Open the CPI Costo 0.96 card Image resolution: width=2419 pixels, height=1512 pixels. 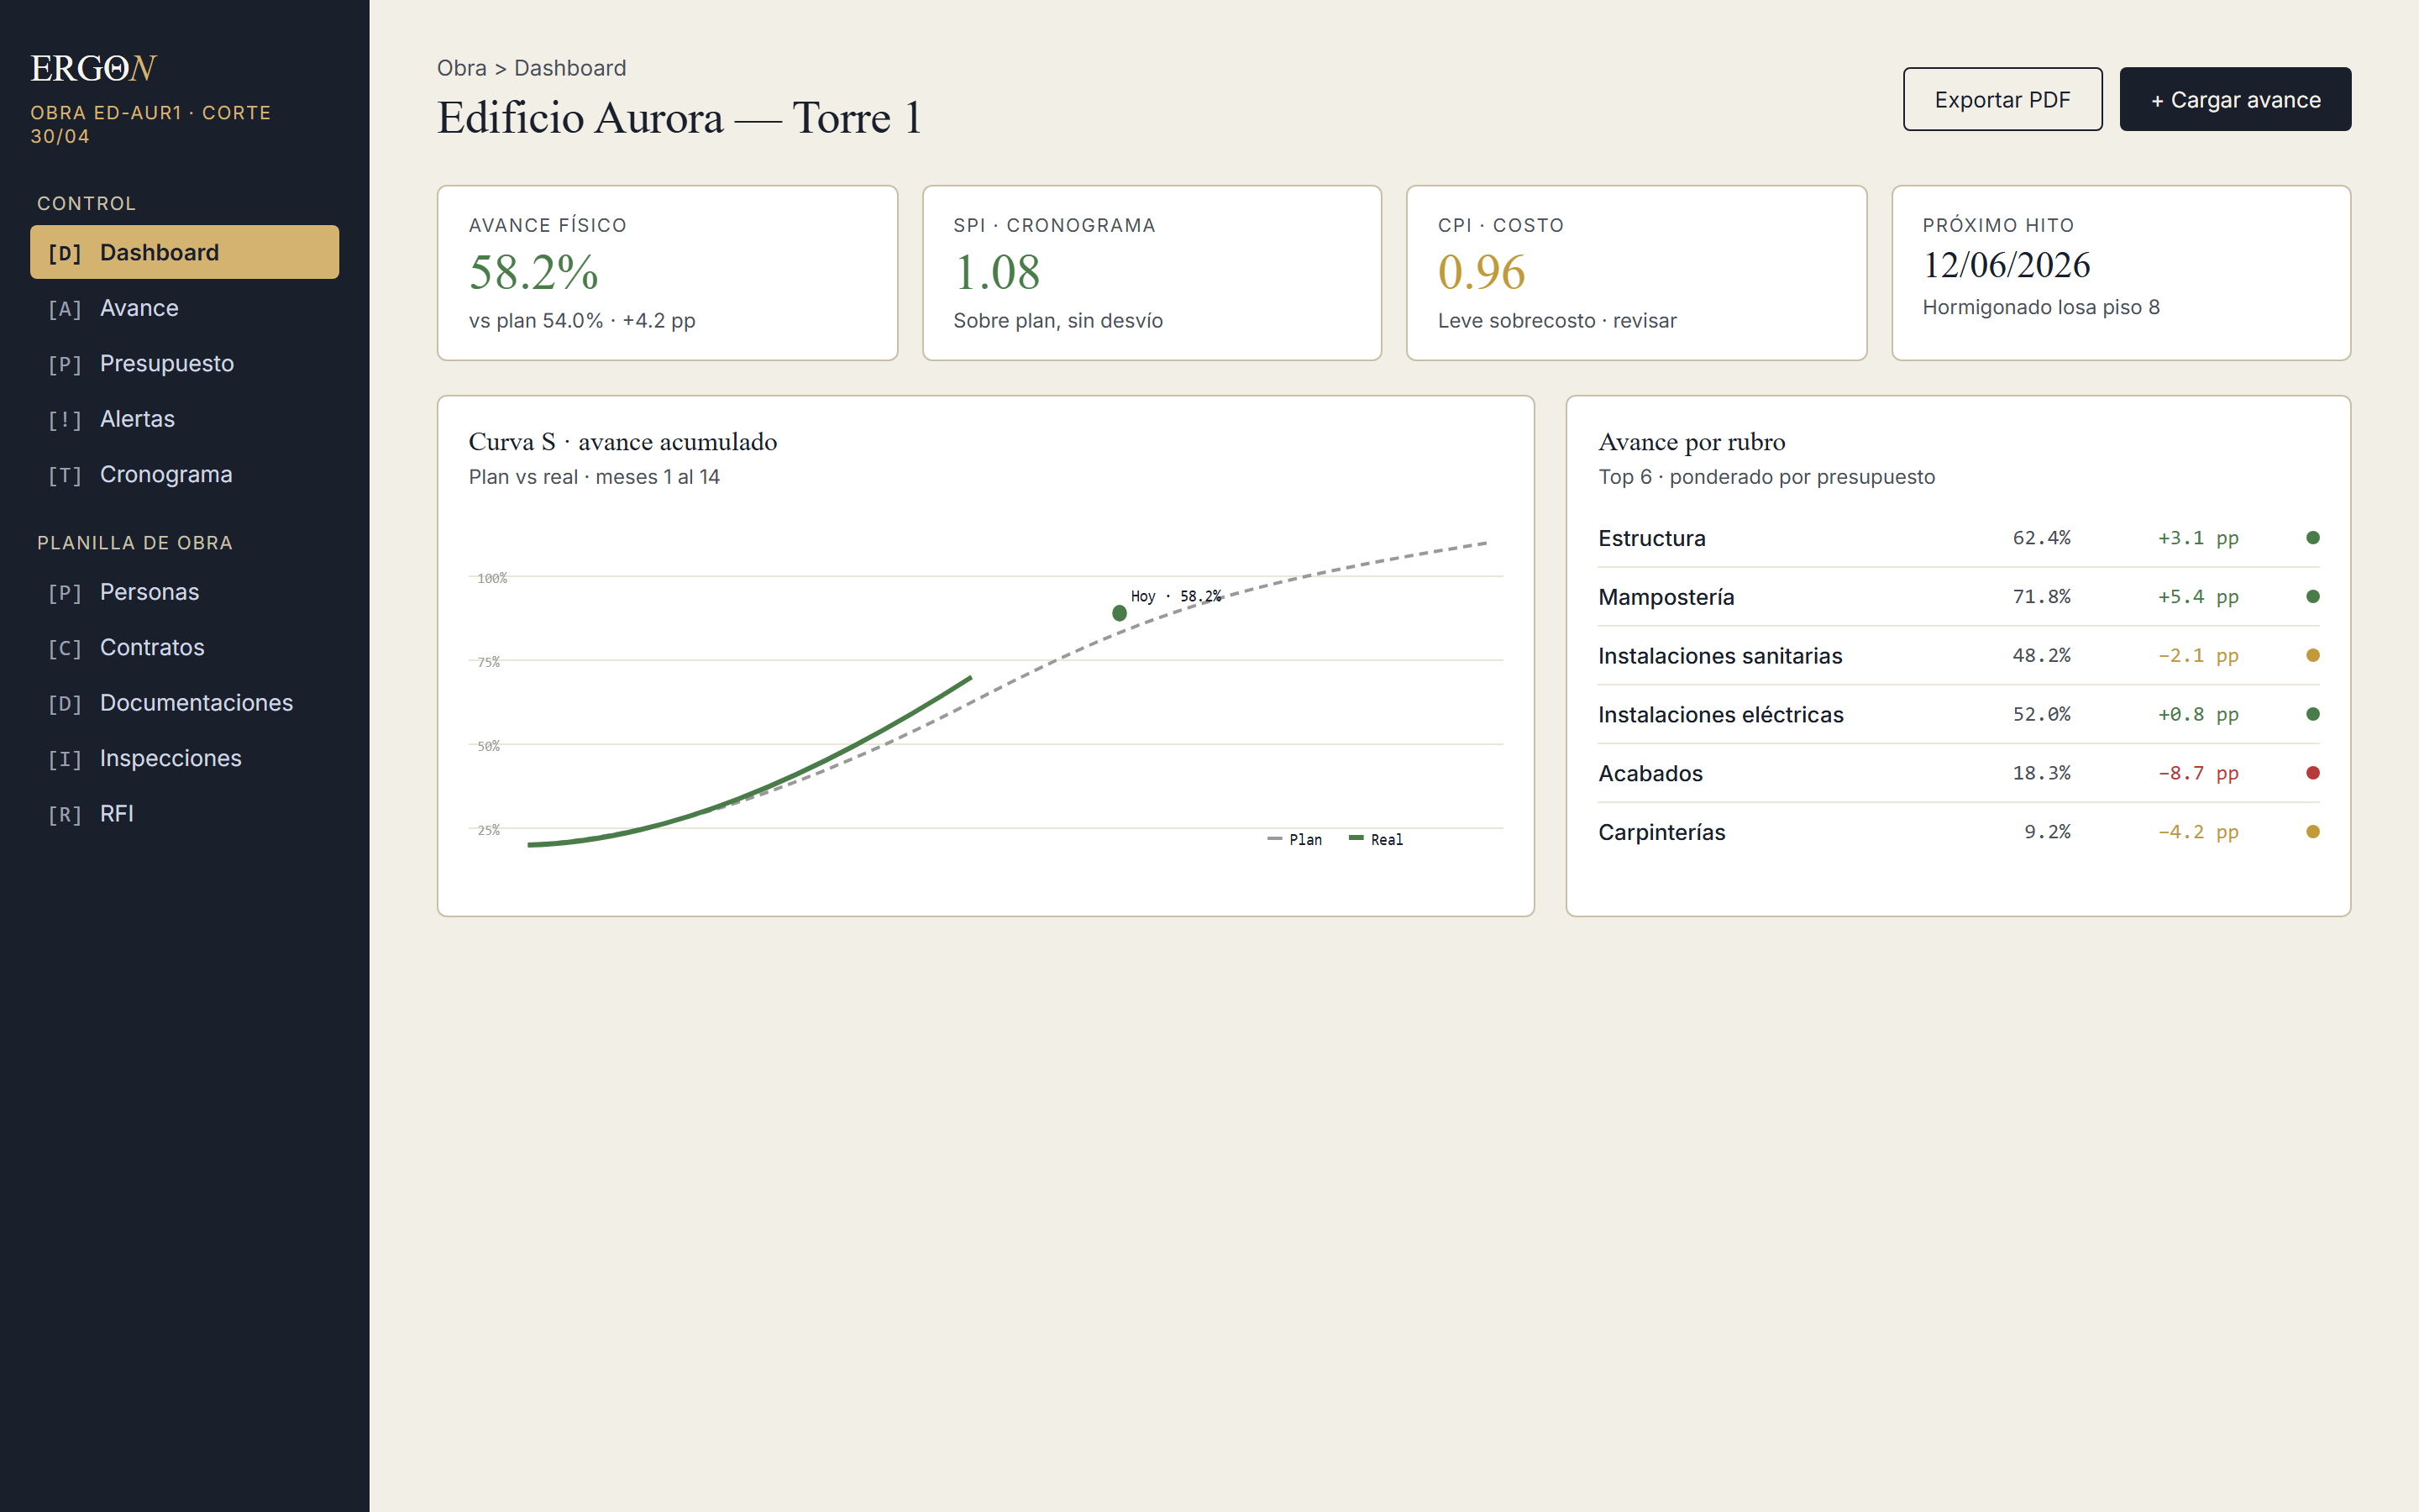[x=1636, y=273]
